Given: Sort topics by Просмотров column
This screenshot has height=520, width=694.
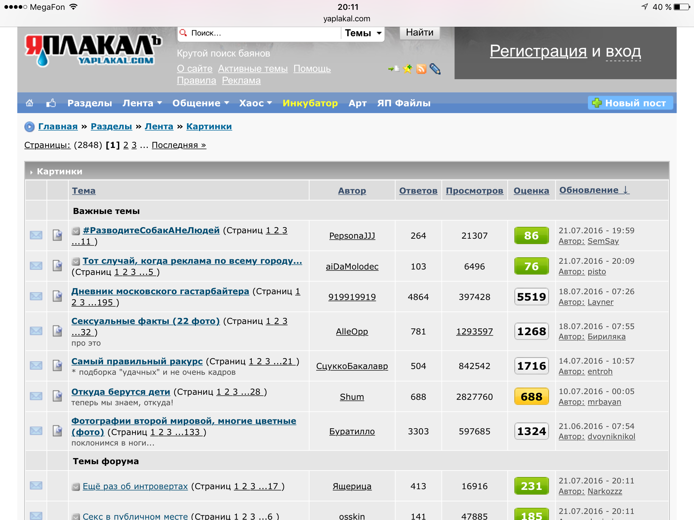Looking at the screenshot, I should pos(474,191).
